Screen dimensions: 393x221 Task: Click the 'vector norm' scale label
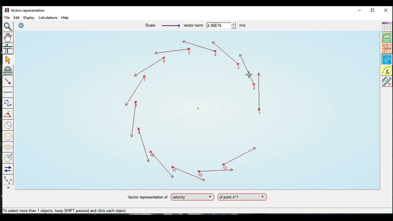coord(193,25)
